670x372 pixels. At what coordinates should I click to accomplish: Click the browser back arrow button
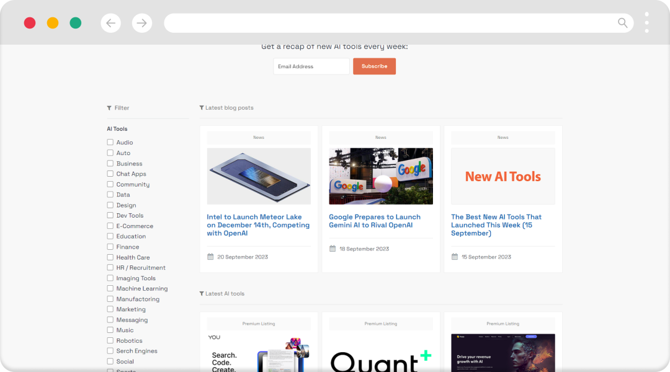point(110,23)
